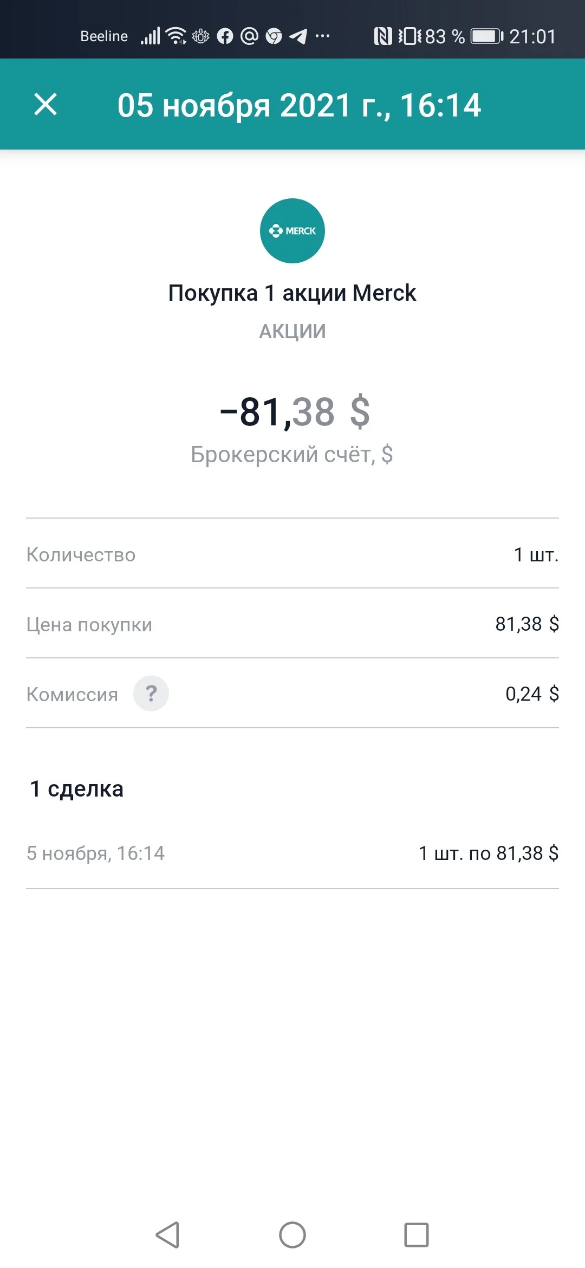Open the commission help question mark

[151, 693]
